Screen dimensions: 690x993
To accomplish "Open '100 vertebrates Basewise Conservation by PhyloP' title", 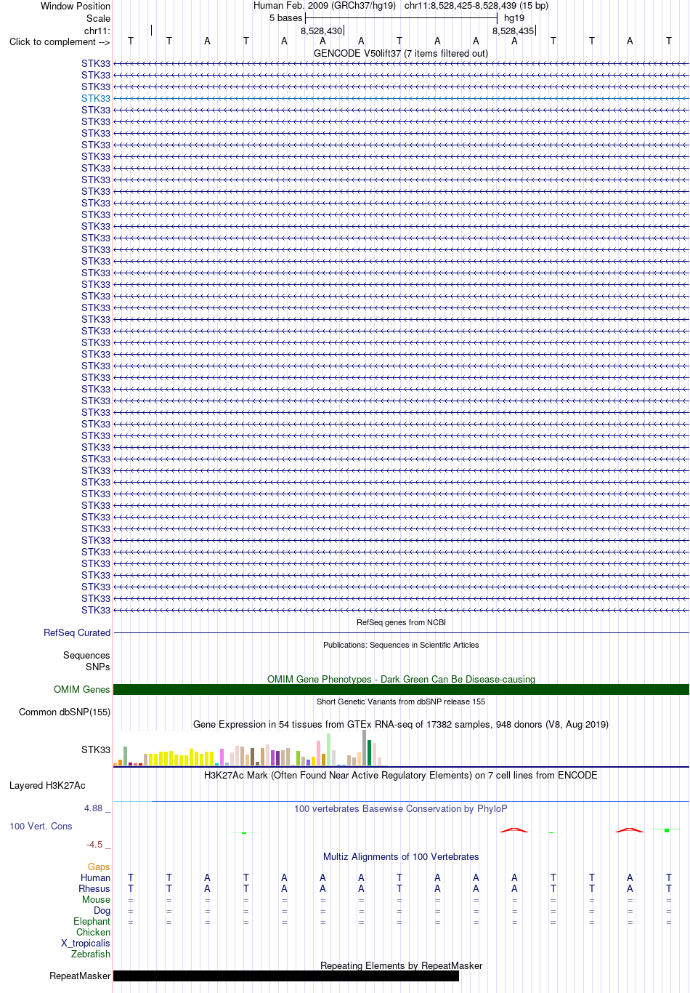I will [401, 808].
